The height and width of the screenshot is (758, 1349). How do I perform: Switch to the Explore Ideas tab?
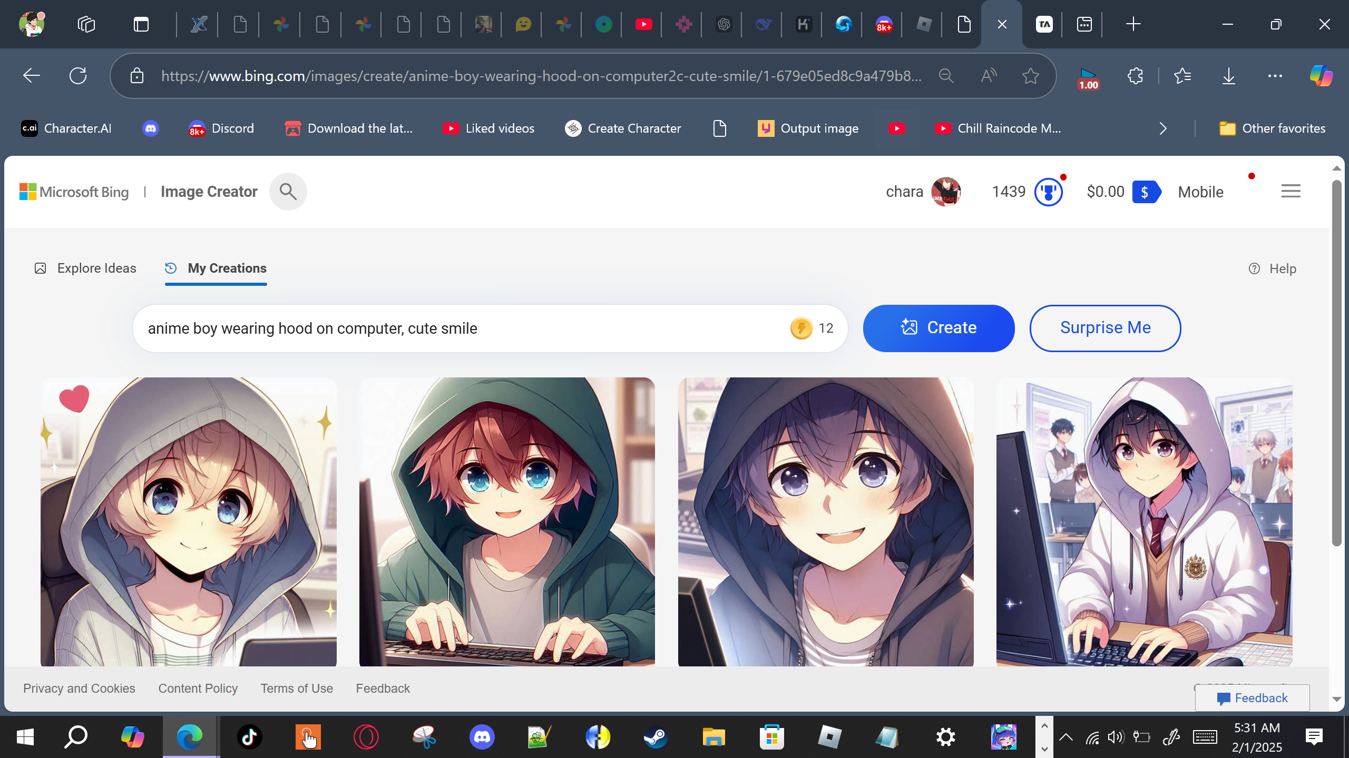pyautogui.click(x=85, y=268)
